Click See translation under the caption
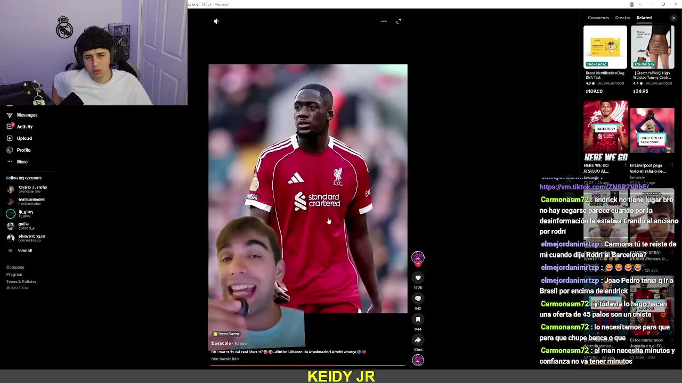 225,359
